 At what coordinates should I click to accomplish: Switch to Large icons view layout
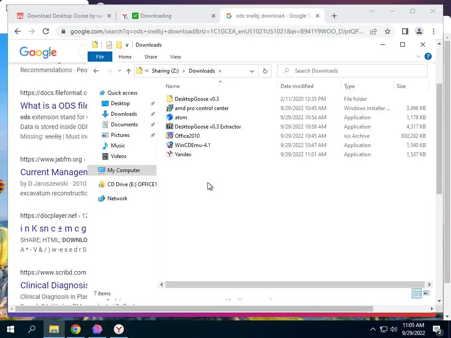point(426,293)
